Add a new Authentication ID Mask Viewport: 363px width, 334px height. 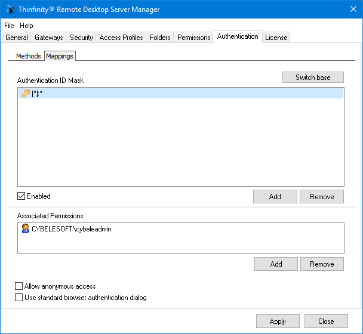coord(275,197)
